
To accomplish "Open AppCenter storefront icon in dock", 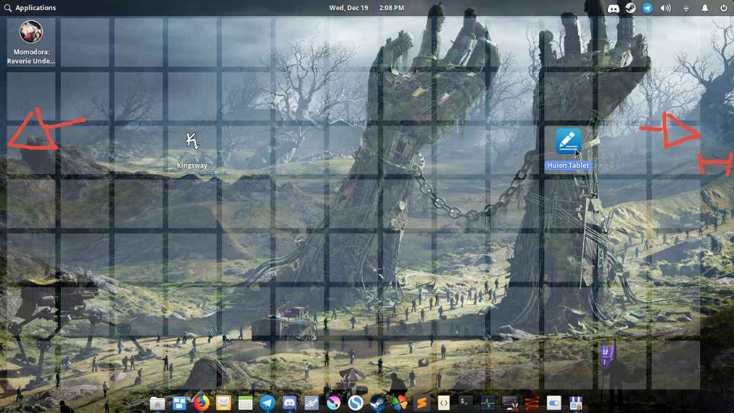I will (575, 403).
